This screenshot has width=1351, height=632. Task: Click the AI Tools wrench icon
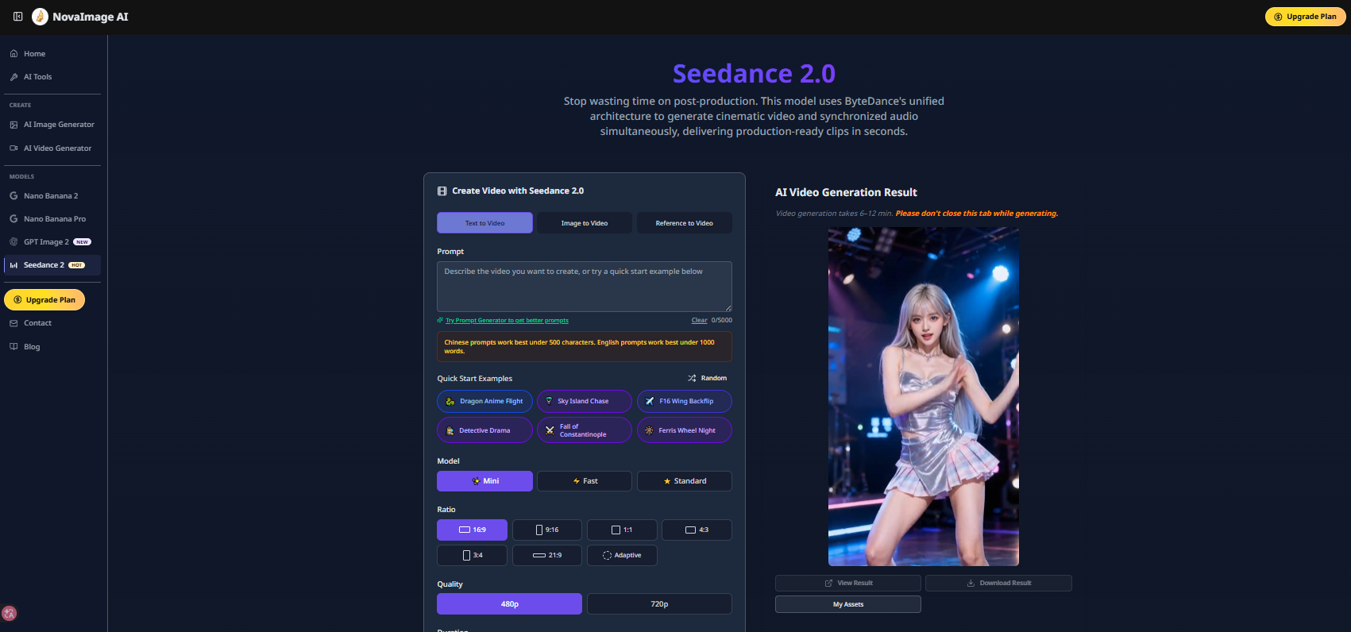click(x=14, y=77)
